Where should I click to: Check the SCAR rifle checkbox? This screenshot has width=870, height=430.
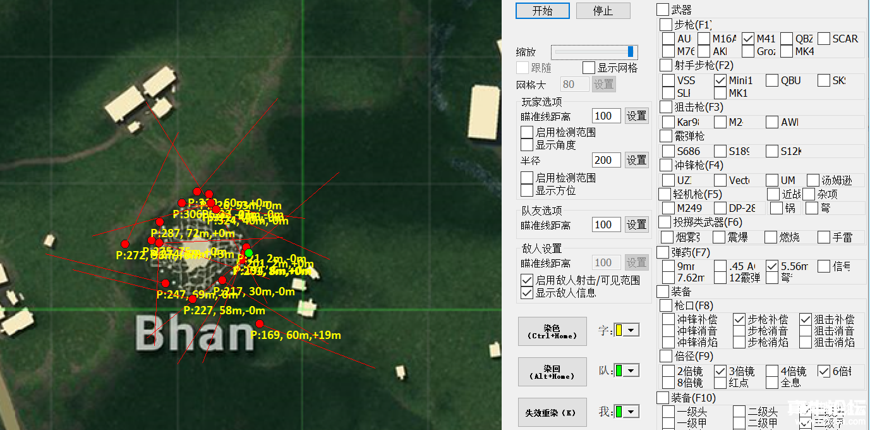824,39
